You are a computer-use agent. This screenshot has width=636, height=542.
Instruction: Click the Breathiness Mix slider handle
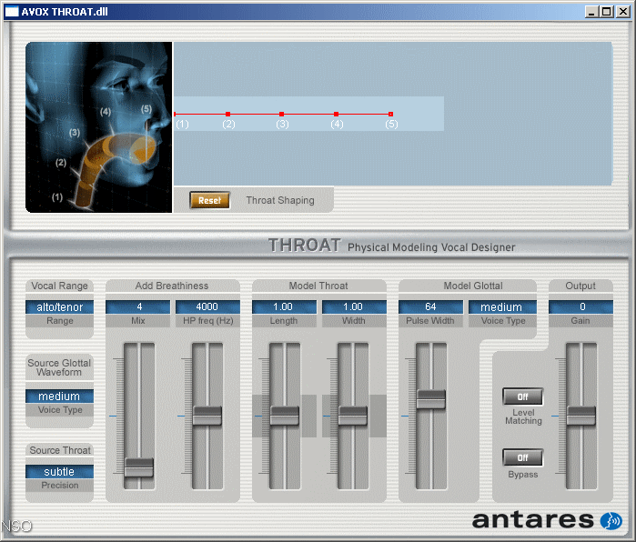click(x=139, y=467)
